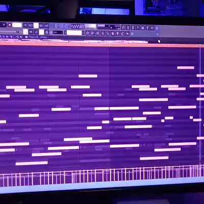Open the piano roll view shortcut icon
Screen dimensions: 204x204
(x=92, y=33)
